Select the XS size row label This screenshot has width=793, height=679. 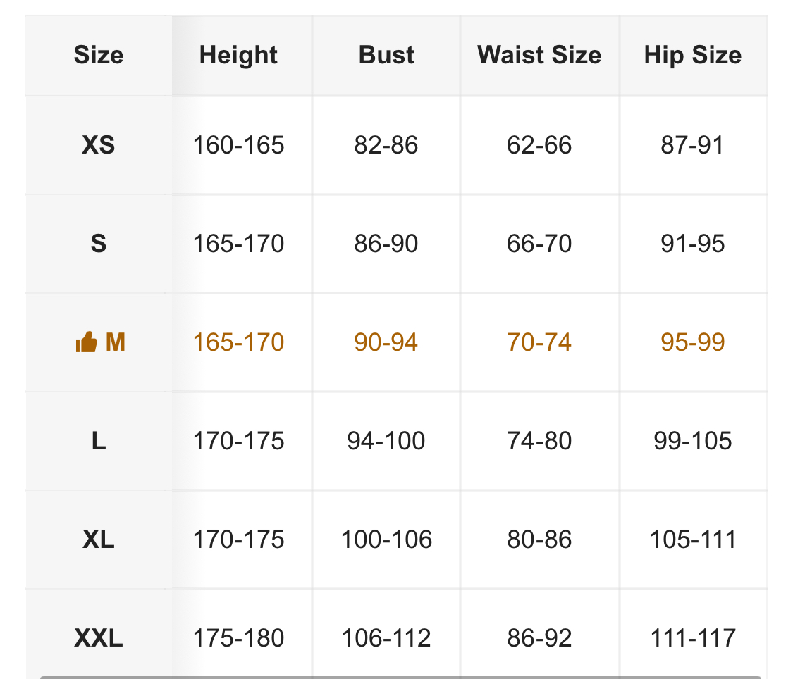(x=99, y=145)
